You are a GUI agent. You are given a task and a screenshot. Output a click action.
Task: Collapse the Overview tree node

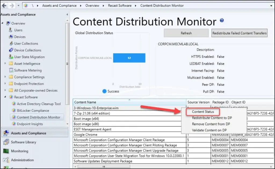(2, 23)
